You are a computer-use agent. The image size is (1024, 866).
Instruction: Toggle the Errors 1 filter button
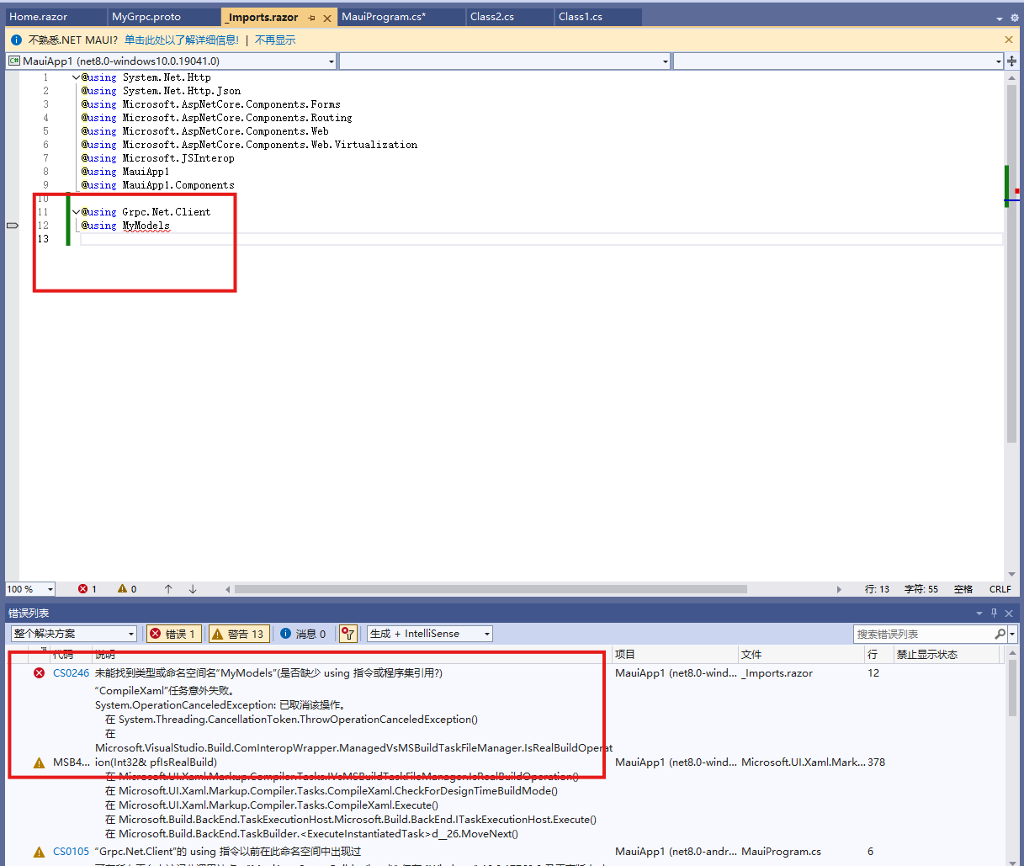coord(174,634)
